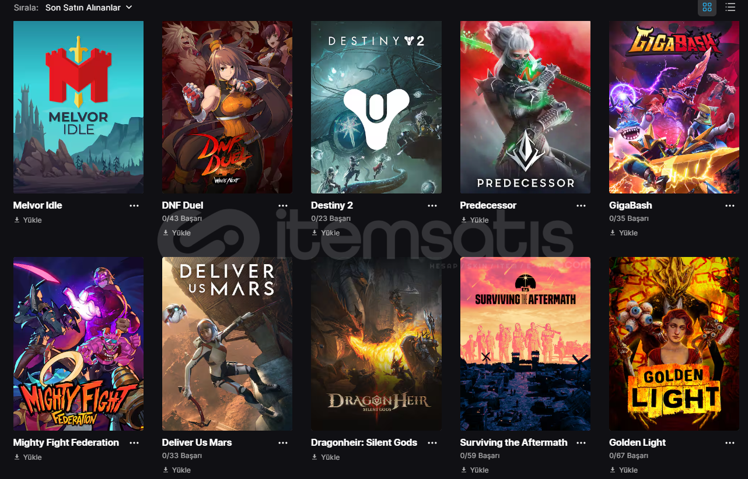The height and width of the screenshot is (479, 748).
Task: Open the options menu for Surviving the Aftermath
Action: pyautogui.click(x=581, y=443)
